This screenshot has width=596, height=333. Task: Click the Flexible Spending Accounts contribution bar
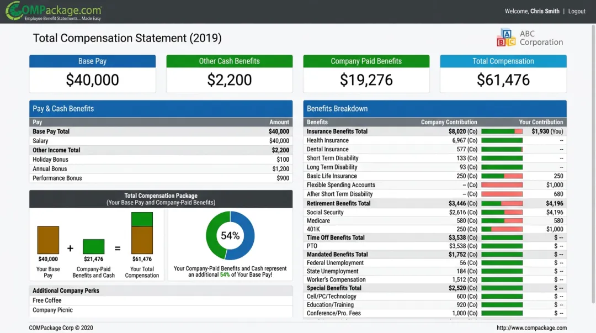tap(502, 185)
